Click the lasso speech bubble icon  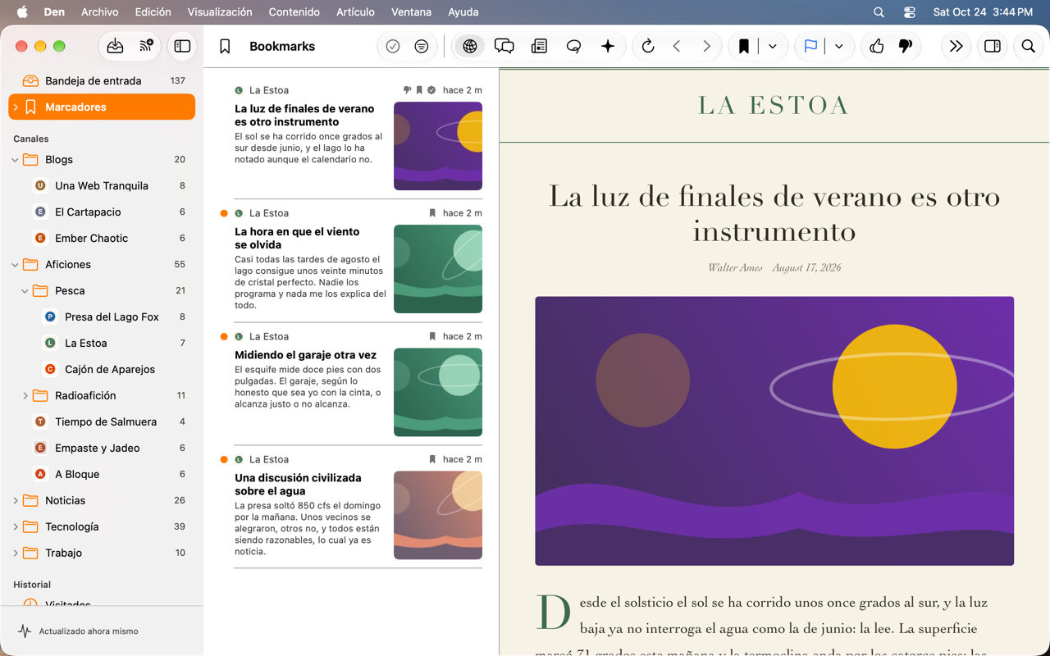pyautogui.click(x=573, y=47)
